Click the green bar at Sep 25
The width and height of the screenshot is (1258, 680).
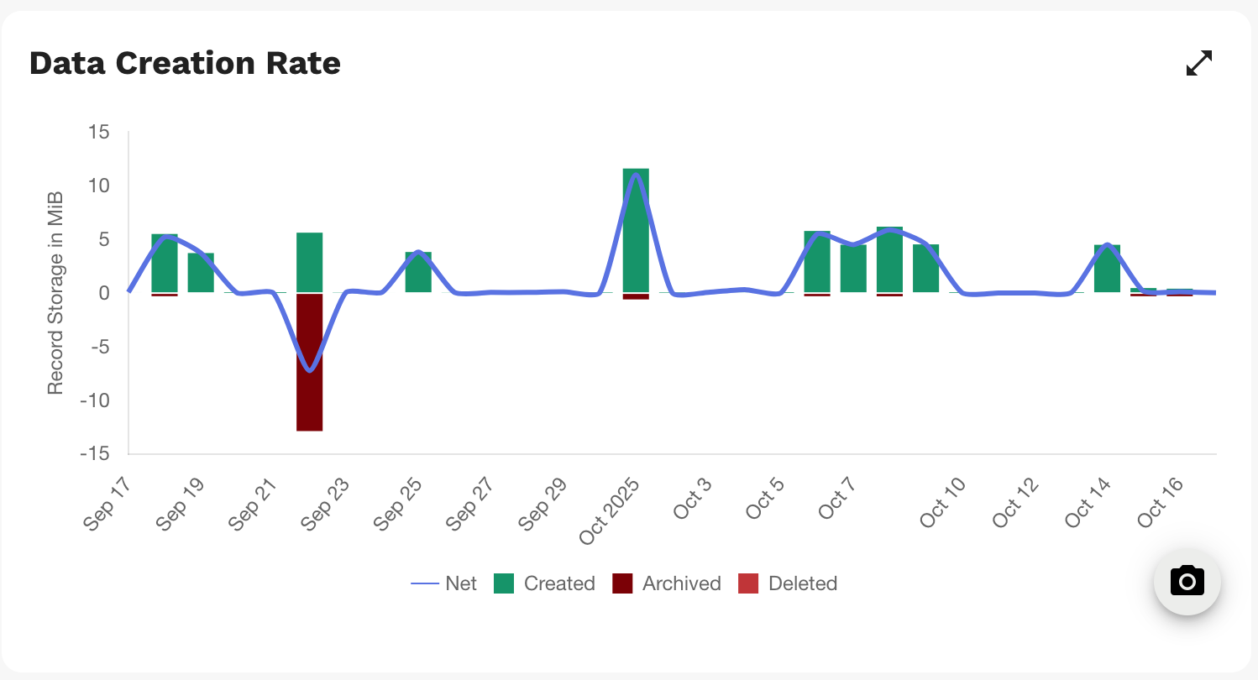[418, 272]
